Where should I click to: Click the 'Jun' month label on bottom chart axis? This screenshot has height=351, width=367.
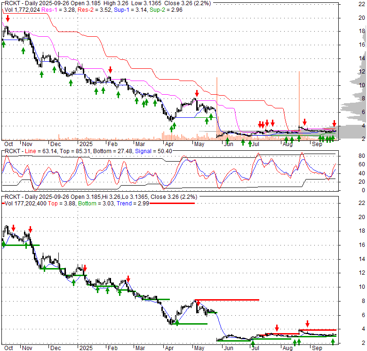229,348
